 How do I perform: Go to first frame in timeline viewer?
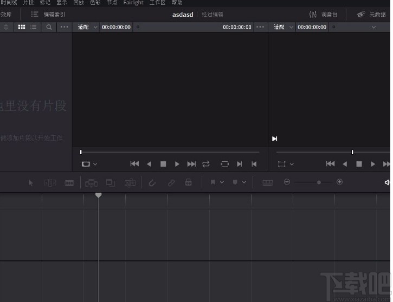click(x=330, y=164)
